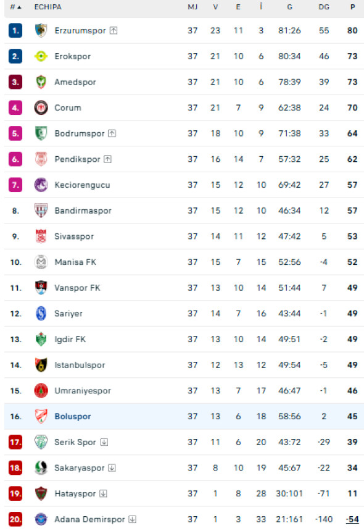The height and width of the screenshot is (531, 364).
Task: Sort standings by the P points header
Action: click(x=352, y=7)
